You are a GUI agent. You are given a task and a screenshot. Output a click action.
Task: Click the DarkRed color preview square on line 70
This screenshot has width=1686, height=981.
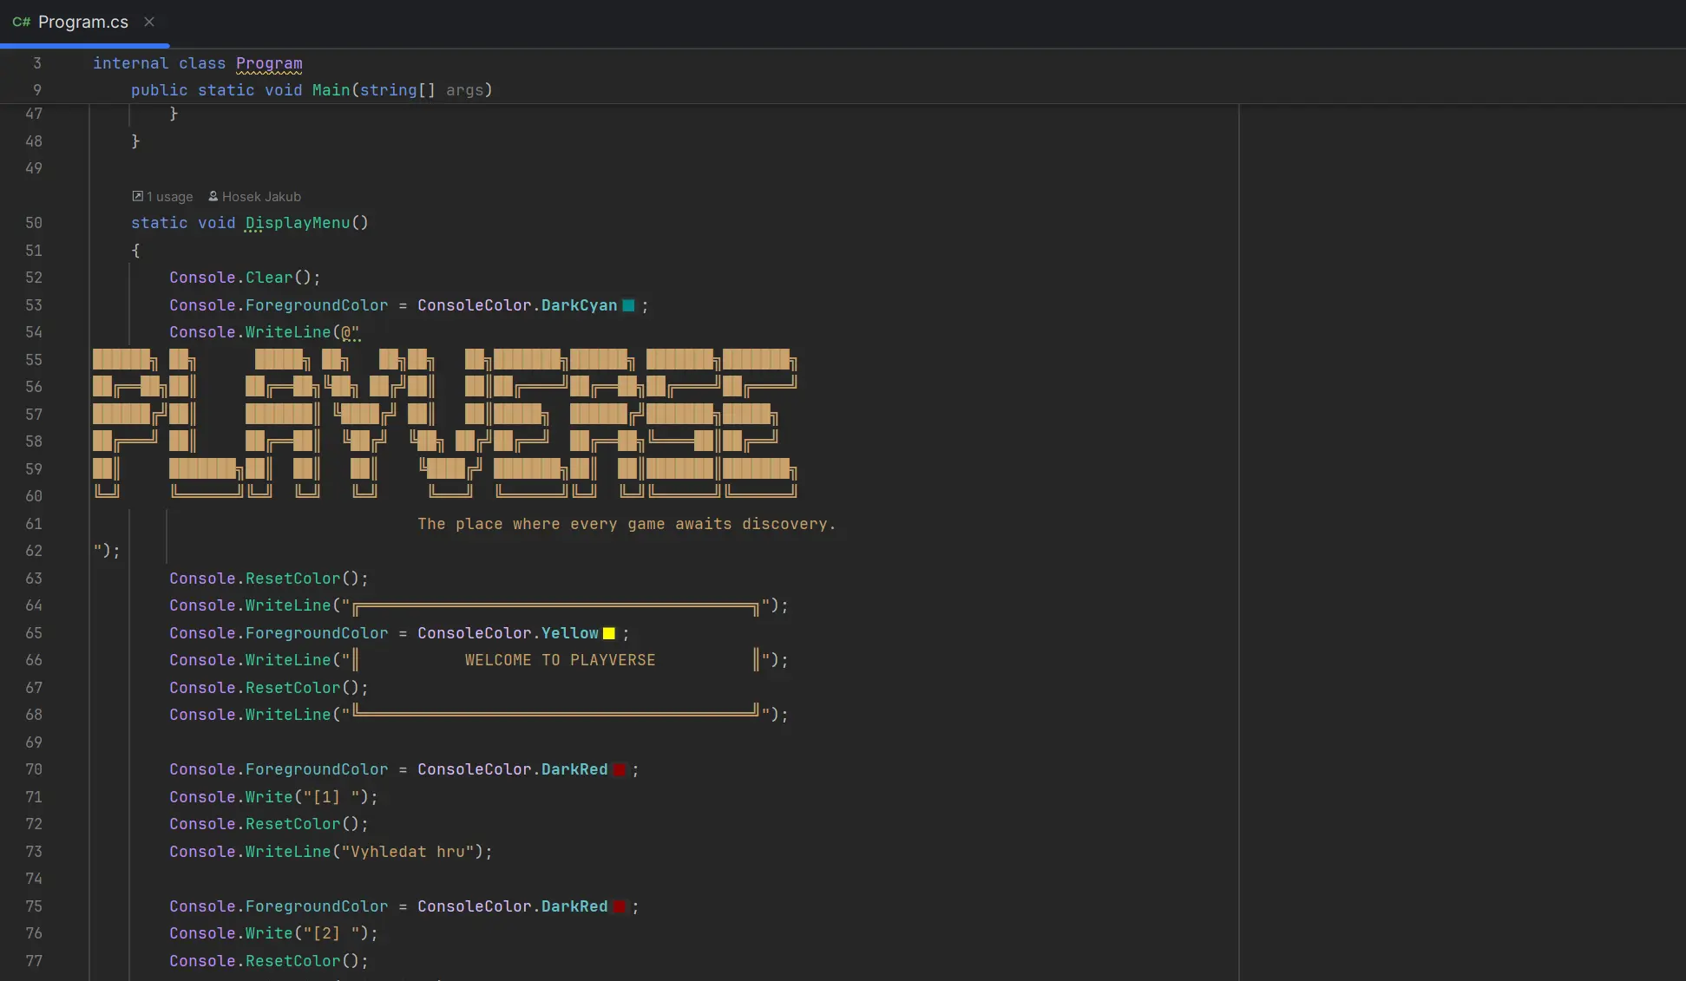pos(618,769)
